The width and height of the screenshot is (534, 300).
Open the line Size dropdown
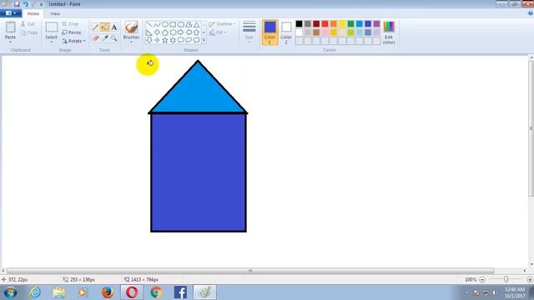(249, 32)
